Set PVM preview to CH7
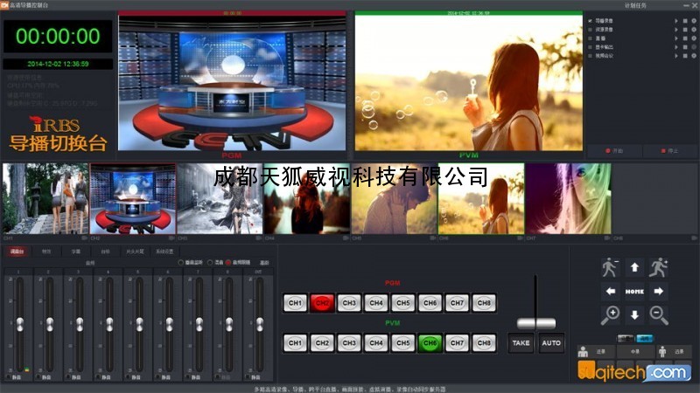Image resolution: width=700 pixels, height=393 pixels. click(457, 343)
